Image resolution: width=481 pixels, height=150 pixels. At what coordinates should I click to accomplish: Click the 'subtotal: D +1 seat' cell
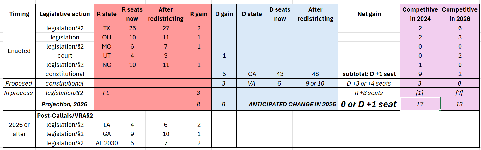pyautogui.click(x=369, y=74)
